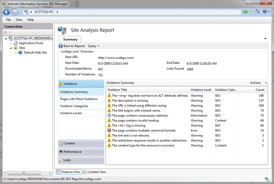Open the Actions dropdown menu
The image size is (274, 184).
click(x=258, y=83)
